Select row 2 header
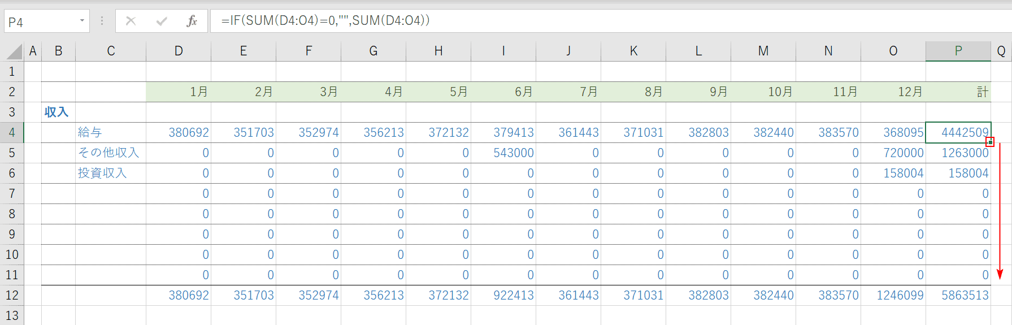The width and height of the screenshot is (1012, 325). pyautogui.click(x=12, y=92)
